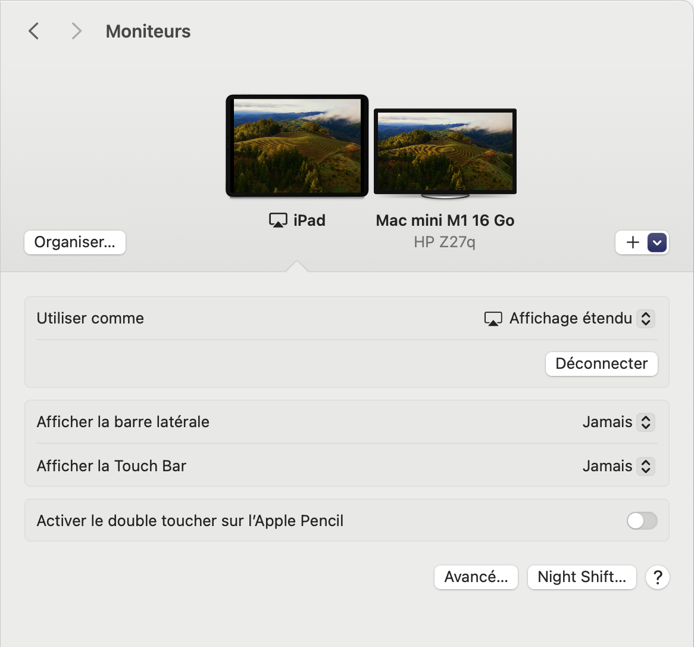Go back with the left chevron arrow
694x647 pixels.
click(34, 31)
